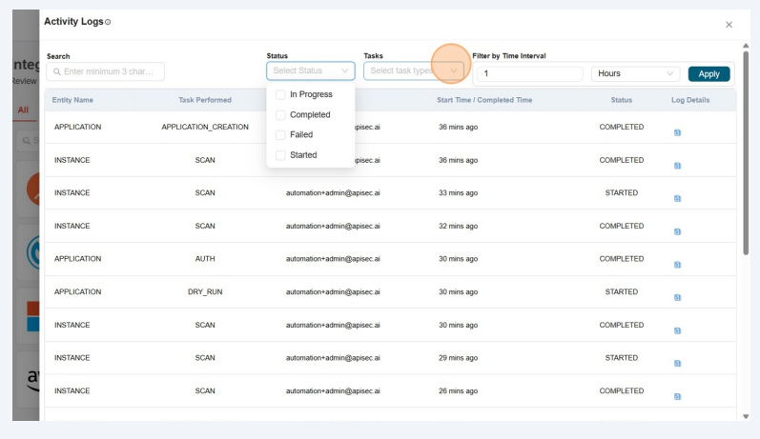Open the Select task types dropdown
This screenshot has height=439, width=760.
[414, 70]
